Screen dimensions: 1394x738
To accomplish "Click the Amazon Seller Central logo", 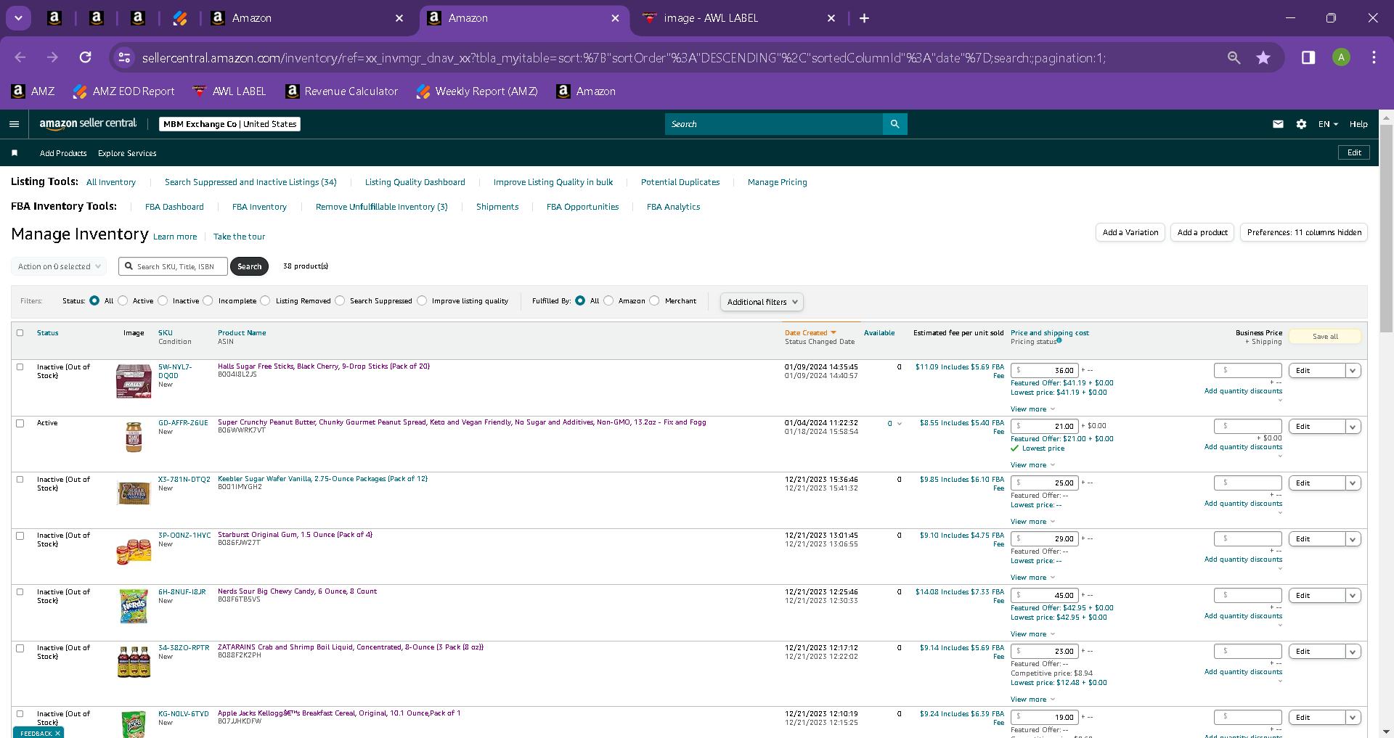I will pos(88,124).
